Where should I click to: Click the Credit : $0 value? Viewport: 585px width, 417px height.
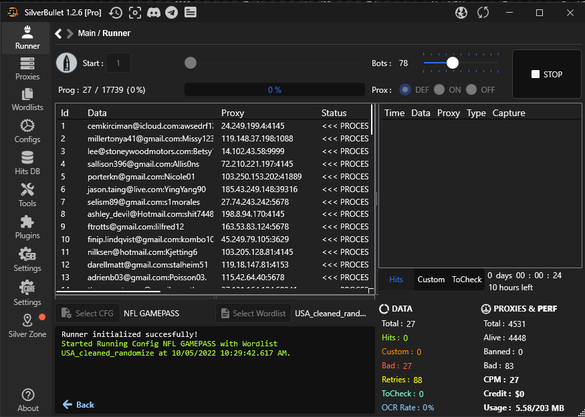504,394
